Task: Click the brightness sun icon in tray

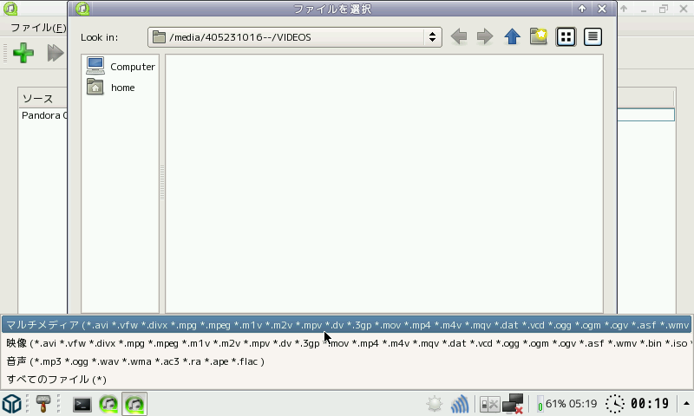Action: tap(435, 404)
